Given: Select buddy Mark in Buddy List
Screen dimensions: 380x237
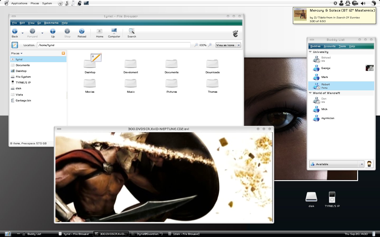Looking at the screenshot, I should point(341,77).
